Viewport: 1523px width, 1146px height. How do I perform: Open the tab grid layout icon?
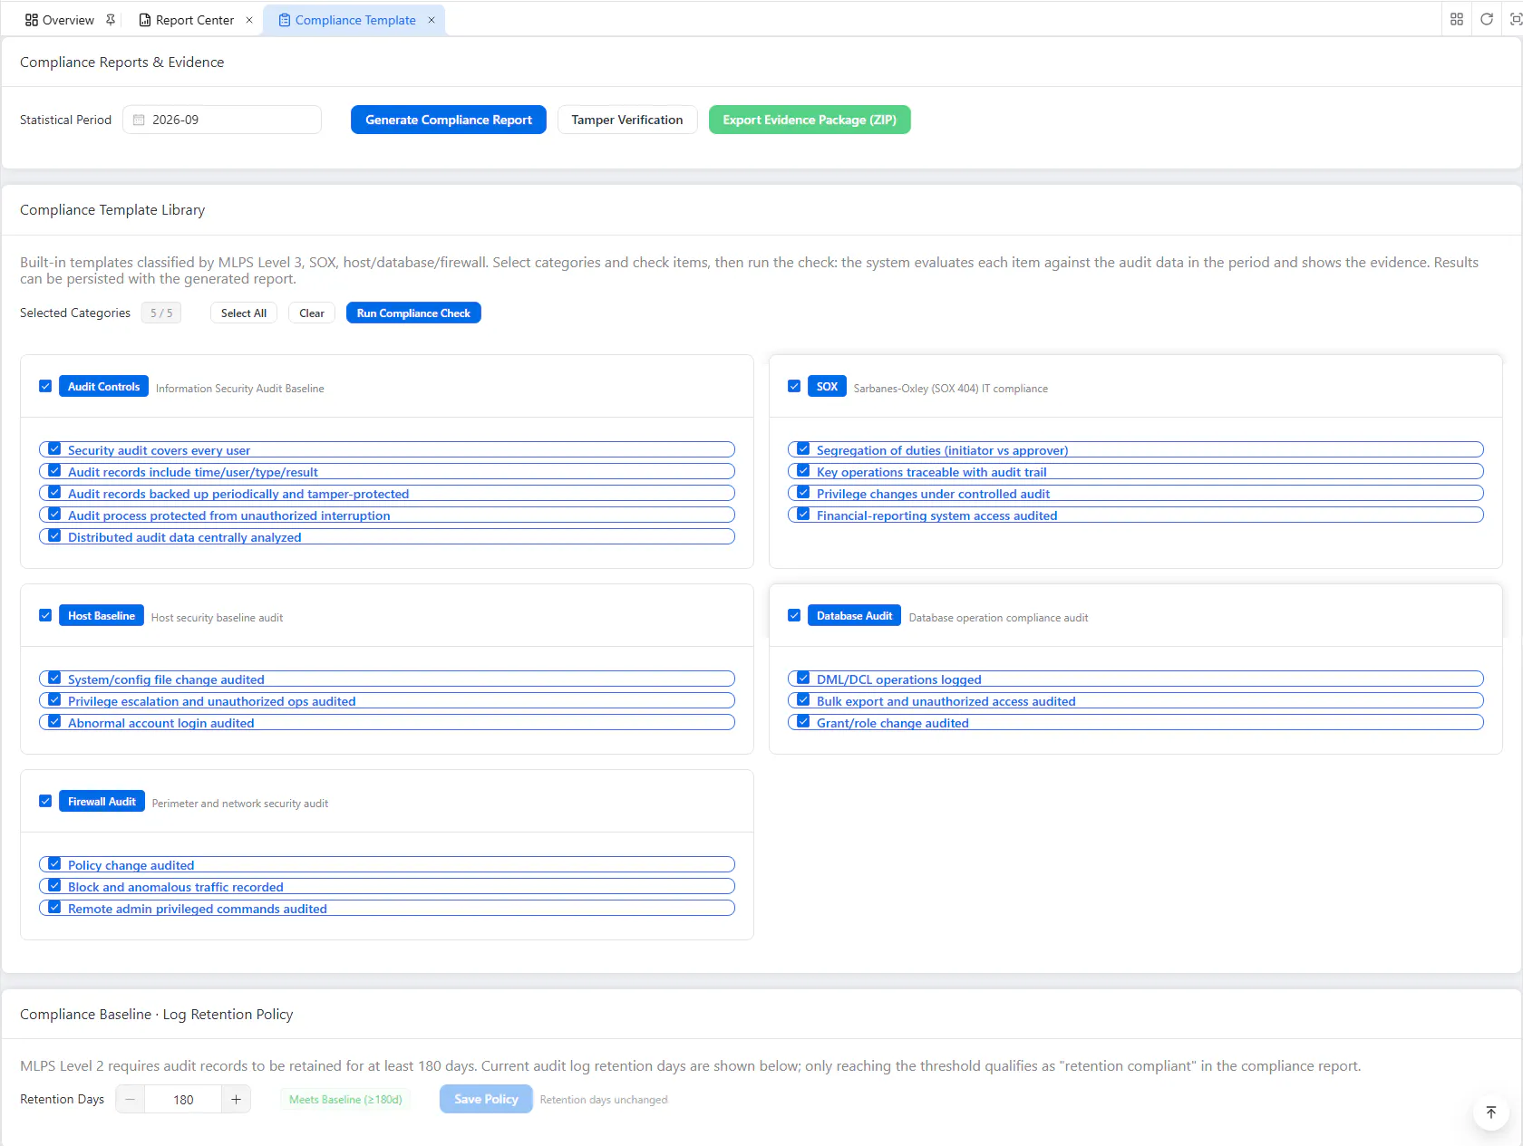coord(1457,19)
